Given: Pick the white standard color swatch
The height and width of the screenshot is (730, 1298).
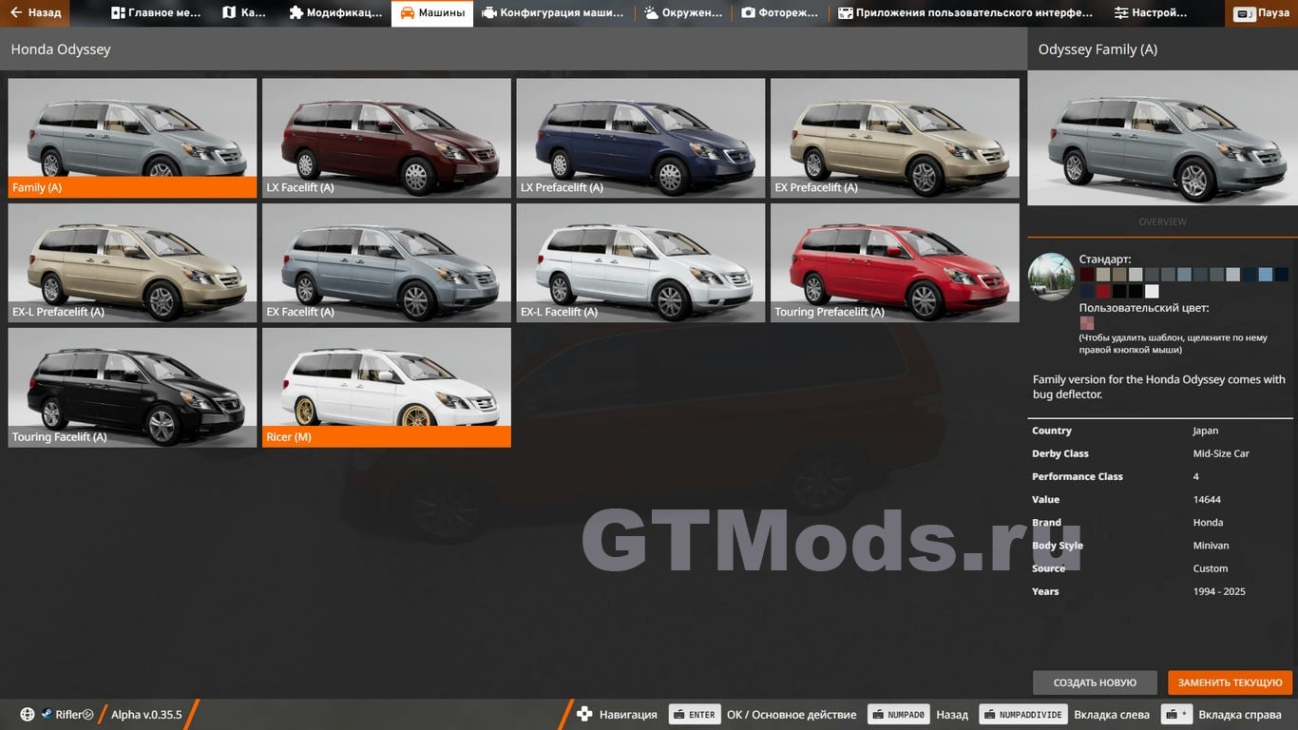Looking at the screenshot, I should pyautogui.click(x=1152, y=291).
